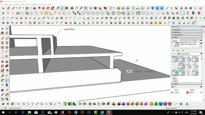The height and width of the screenshot is (115, 205).
Task: Select Tape Measure in left tool palette
Action: point(2,76)
